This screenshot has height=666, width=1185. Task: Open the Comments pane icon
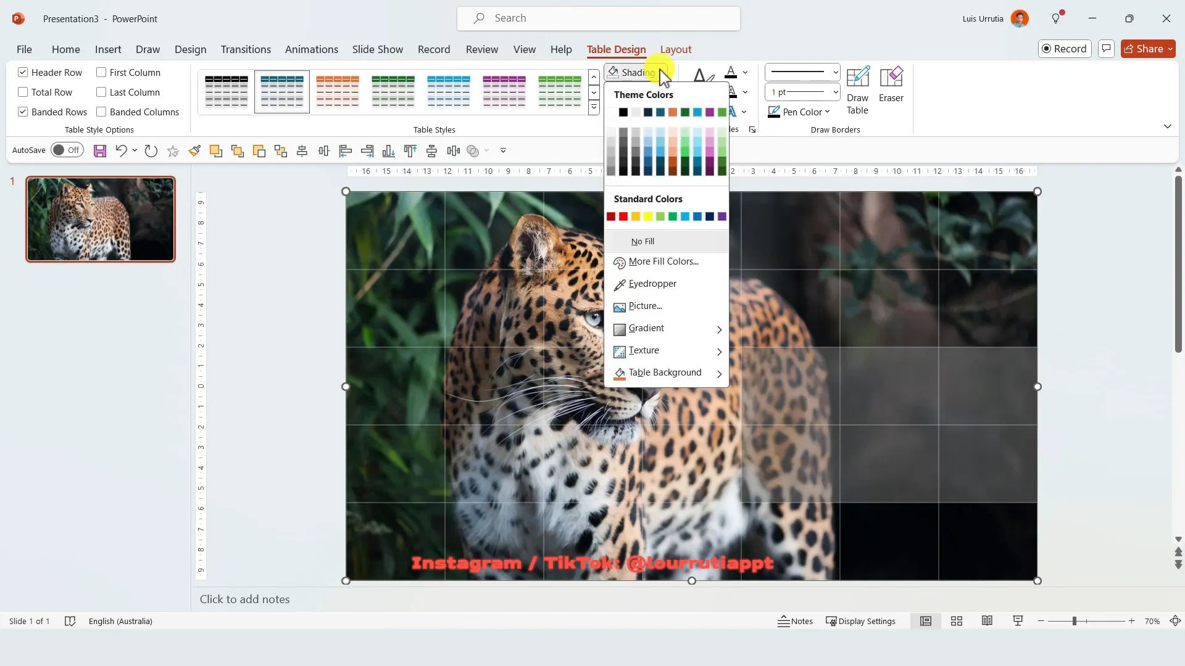click(x=1106, y=49)
